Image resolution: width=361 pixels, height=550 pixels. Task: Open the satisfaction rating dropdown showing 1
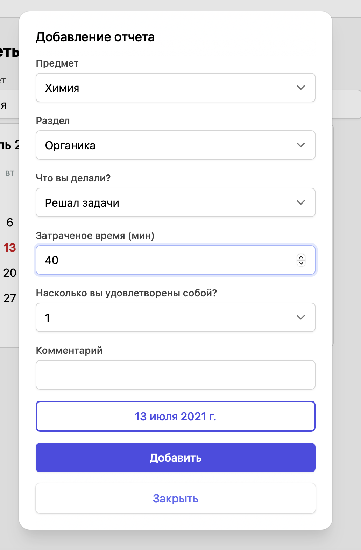pos(168,317)
